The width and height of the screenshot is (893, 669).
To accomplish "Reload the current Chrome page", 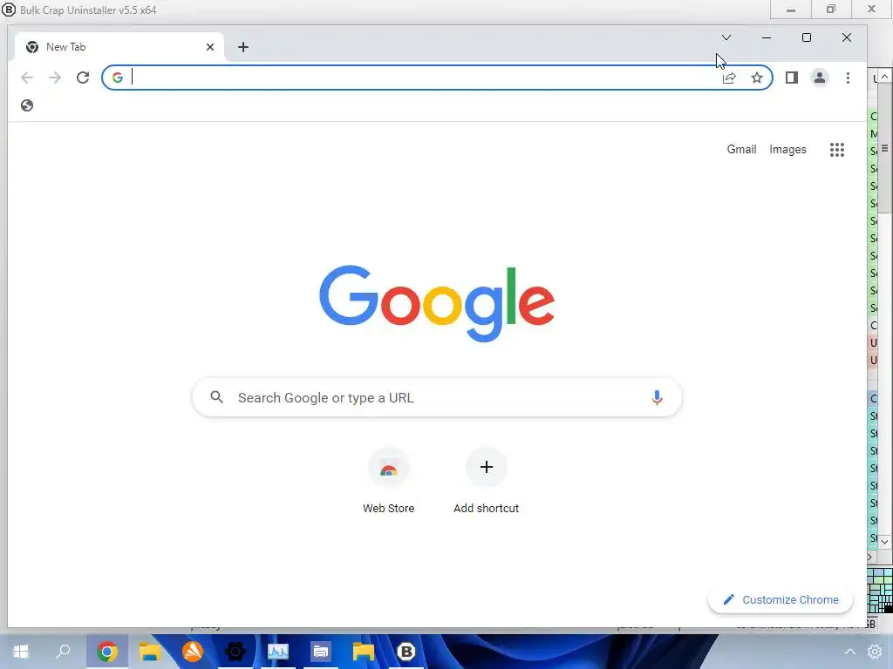I will point(83,78).
